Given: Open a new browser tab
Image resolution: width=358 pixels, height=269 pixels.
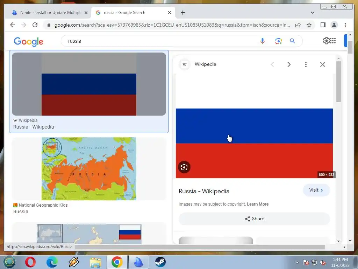Looking at the screenshot, I should click(182, 13).
